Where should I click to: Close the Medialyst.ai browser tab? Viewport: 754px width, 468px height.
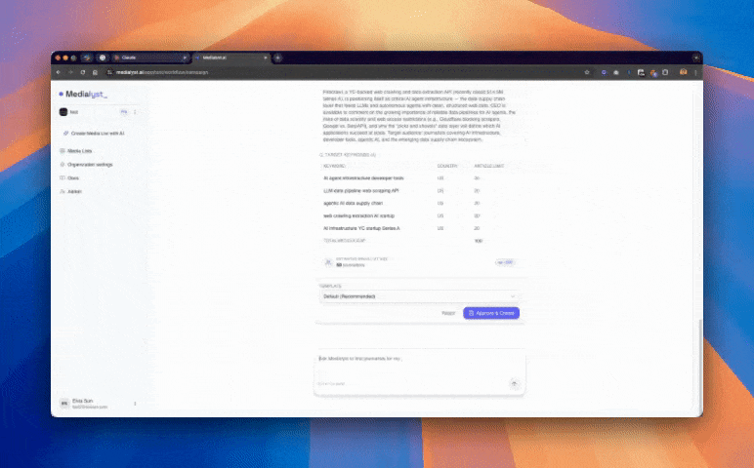click(265, 58)
